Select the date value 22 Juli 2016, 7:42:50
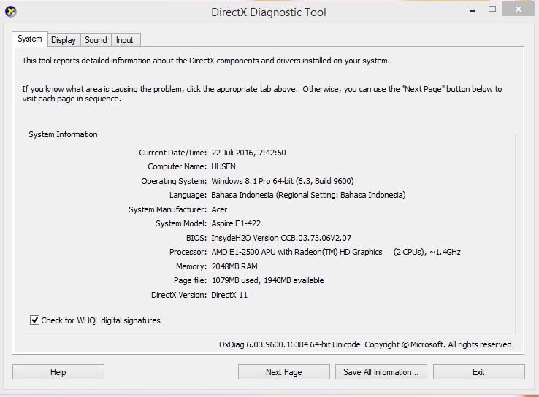Screen dimensions: 539x397 [x=248, y=153]
